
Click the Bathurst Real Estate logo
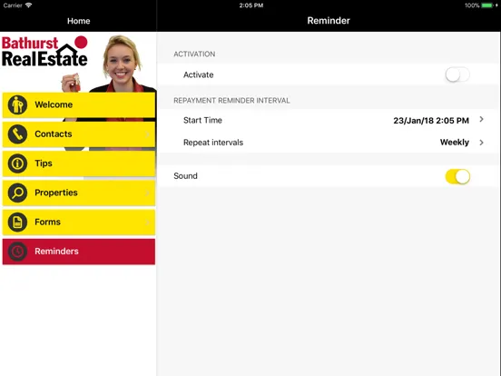(44, 52)
